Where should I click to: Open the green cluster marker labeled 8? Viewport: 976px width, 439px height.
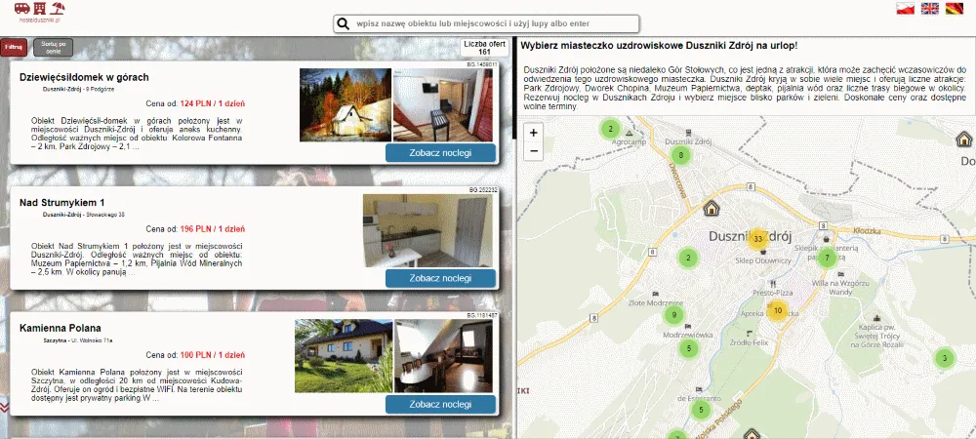tap(681, 155)
